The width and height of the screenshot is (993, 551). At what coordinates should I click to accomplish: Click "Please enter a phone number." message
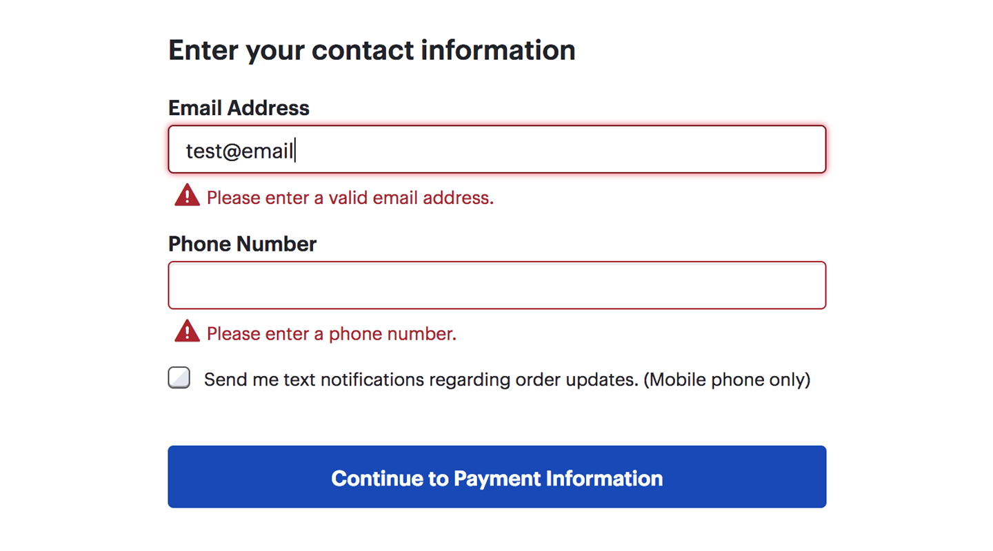point(332,334)
